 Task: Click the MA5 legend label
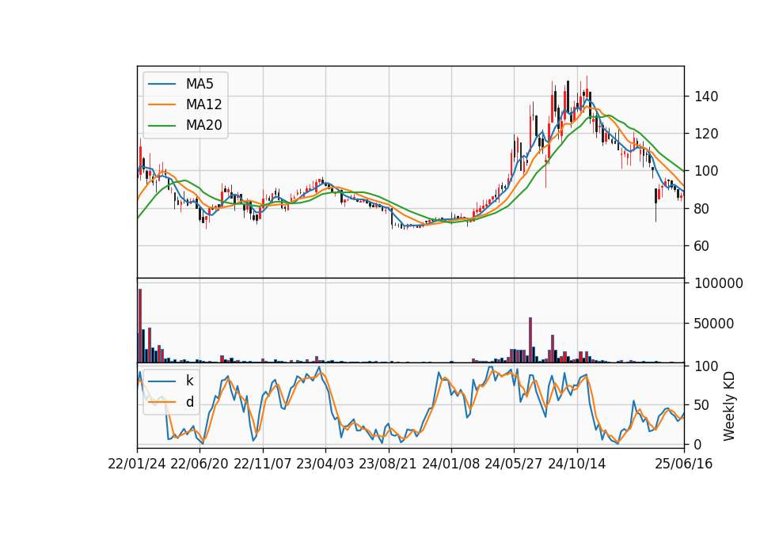(x=199, y=84)
